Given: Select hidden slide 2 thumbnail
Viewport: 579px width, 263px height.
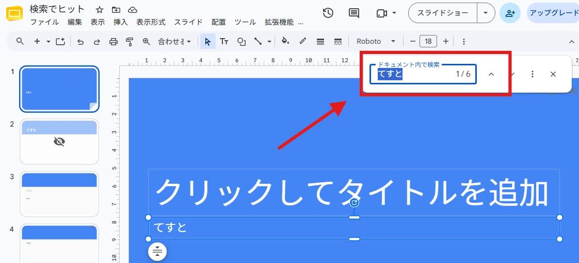Looking at the screenshot, I should click(59, 142).
